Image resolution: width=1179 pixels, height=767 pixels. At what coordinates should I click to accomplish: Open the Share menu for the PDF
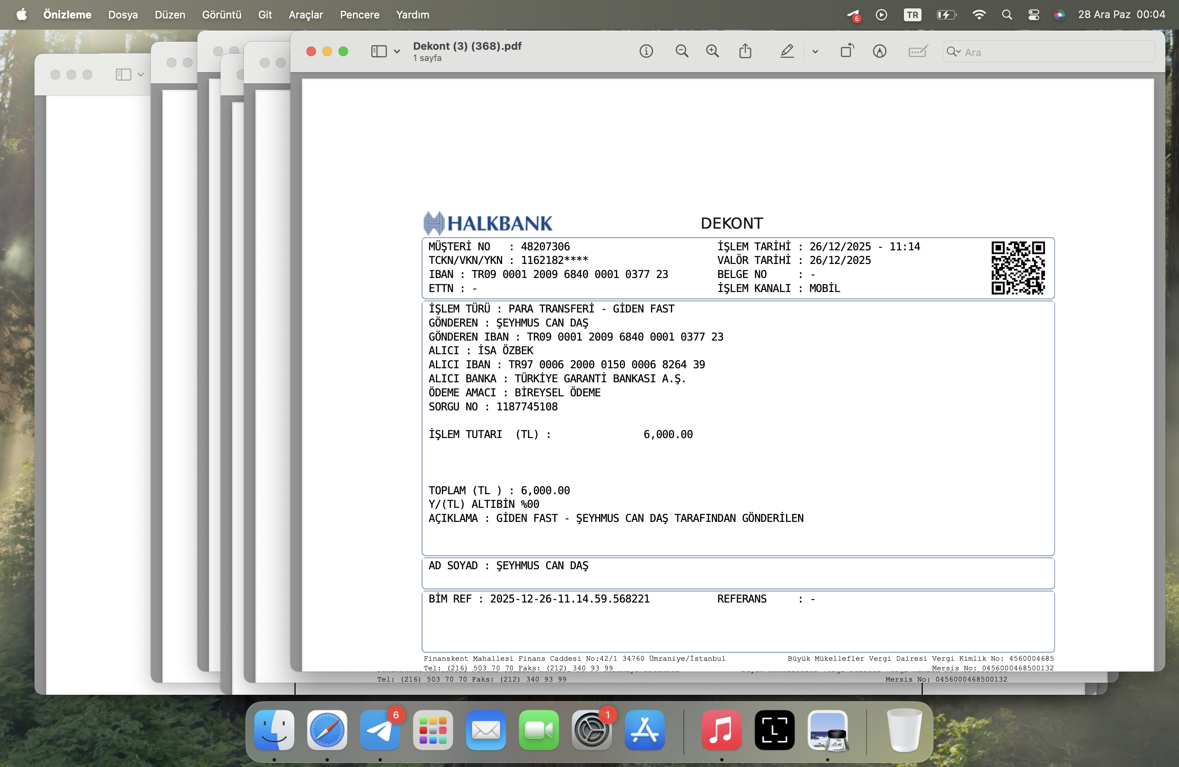tap(745, 51)
